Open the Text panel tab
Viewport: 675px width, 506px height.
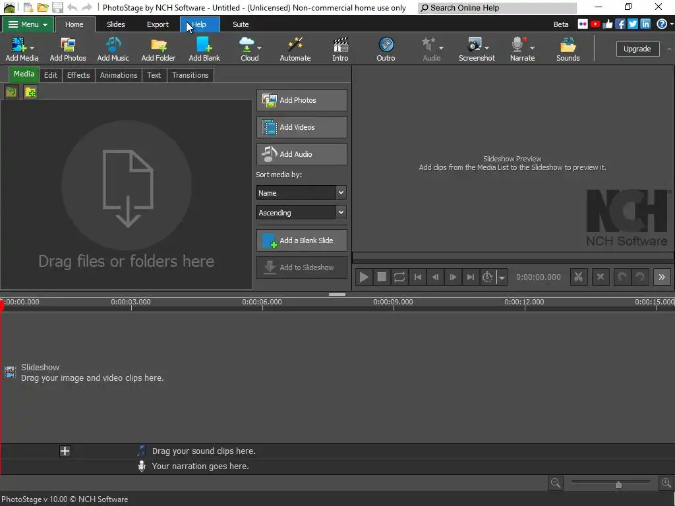coord(154,75)
